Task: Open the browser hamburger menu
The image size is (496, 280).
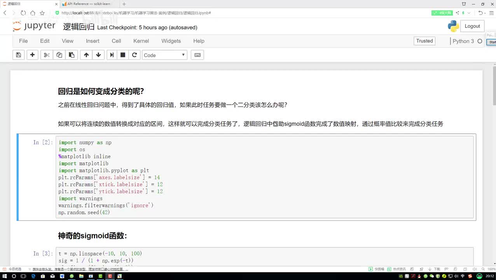Action: point(491,13)
